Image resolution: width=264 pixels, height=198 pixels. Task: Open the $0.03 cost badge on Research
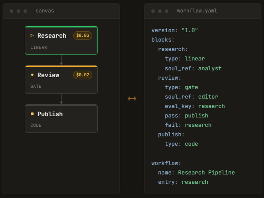click(x=83, y=36)
